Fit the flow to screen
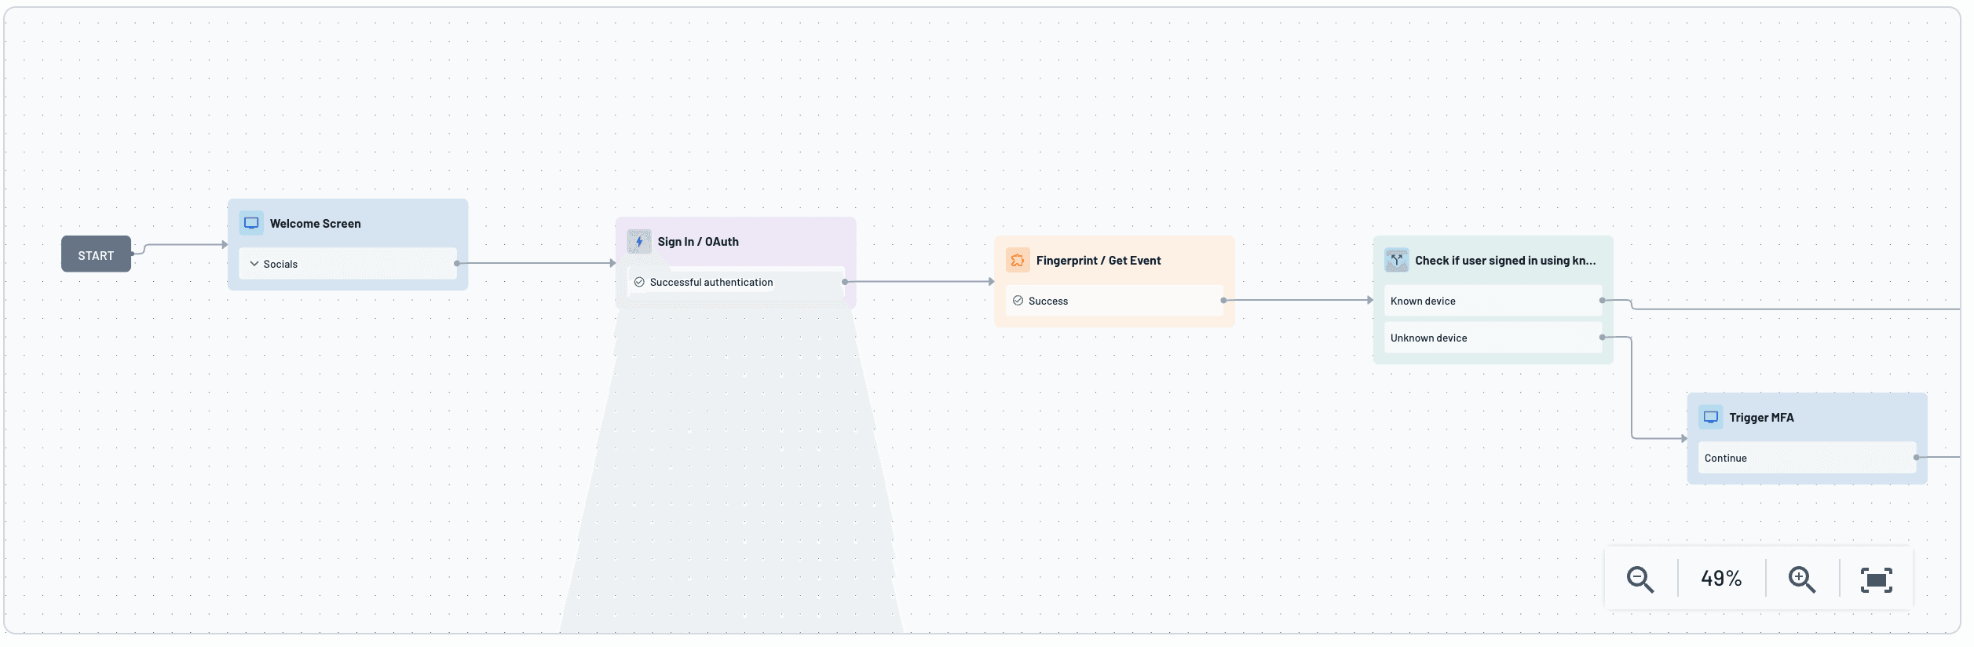1974x647 pixels. pos(1876,579)
